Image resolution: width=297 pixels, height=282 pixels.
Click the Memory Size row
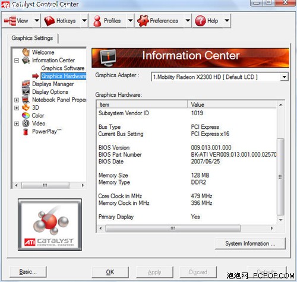coord(187,175)
